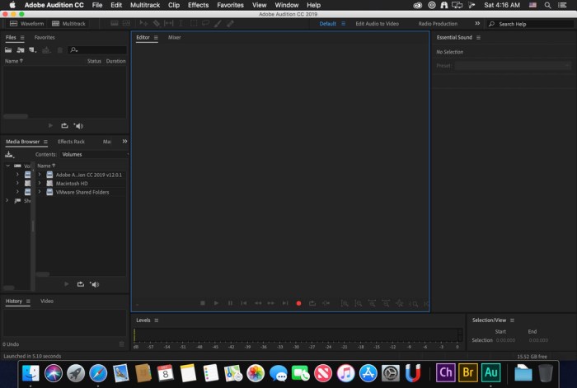
Task: Click the Record button in the transport
Action: click(x=298, y=303)
